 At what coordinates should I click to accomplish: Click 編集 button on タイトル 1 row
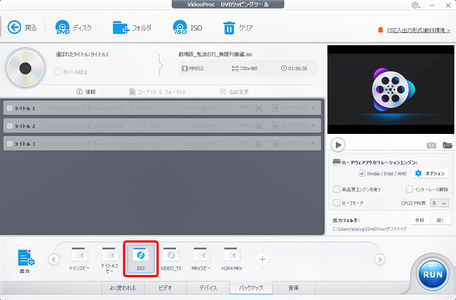click(244, 107)
